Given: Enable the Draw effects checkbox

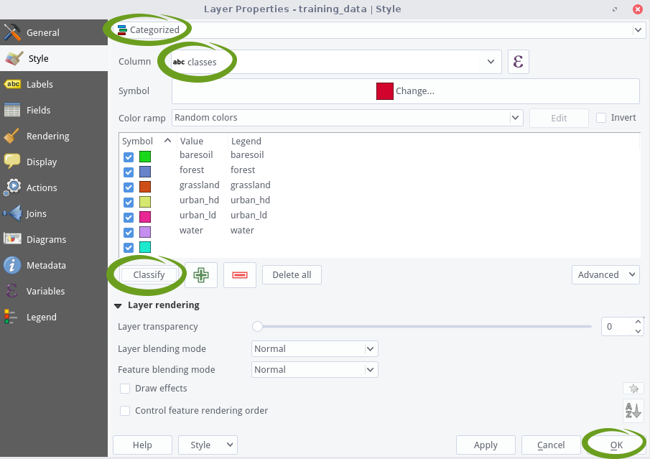Looking at the screenshot, I should coord(126,389).
